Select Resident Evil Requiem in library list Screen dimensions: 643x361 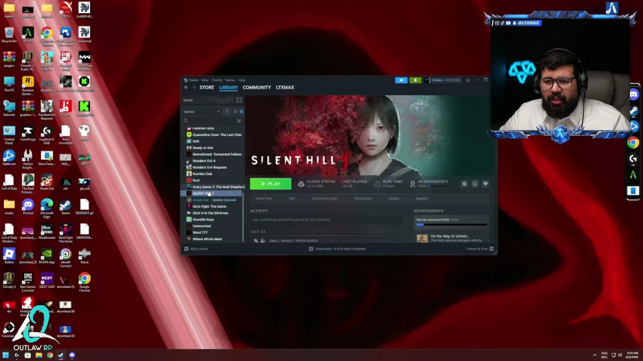pos(209,167)
